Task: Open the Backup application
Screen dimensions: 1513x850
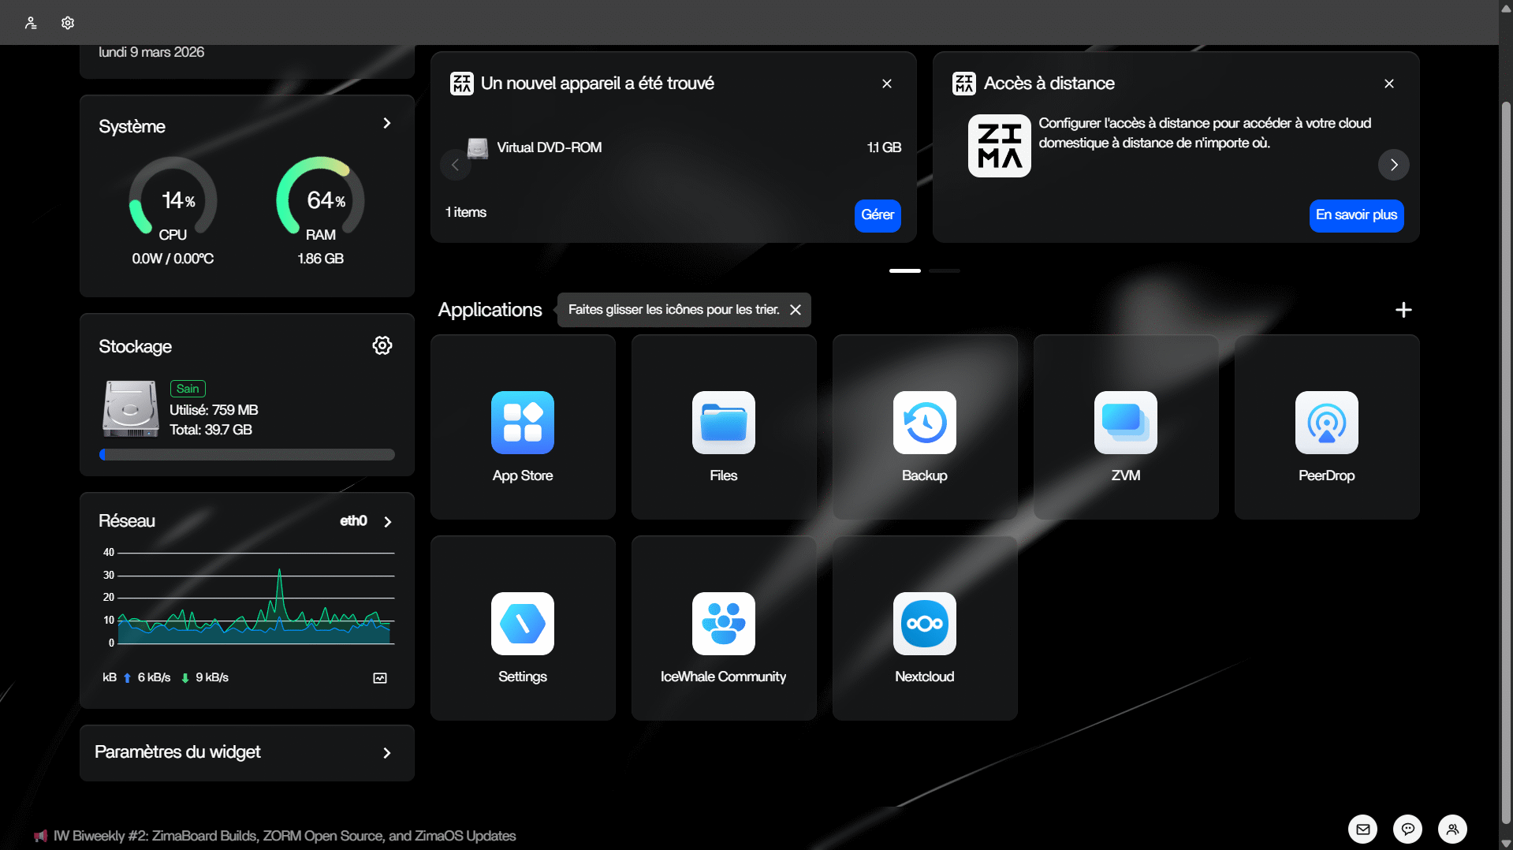Action: pyautogui.click(x=924, y=423)
